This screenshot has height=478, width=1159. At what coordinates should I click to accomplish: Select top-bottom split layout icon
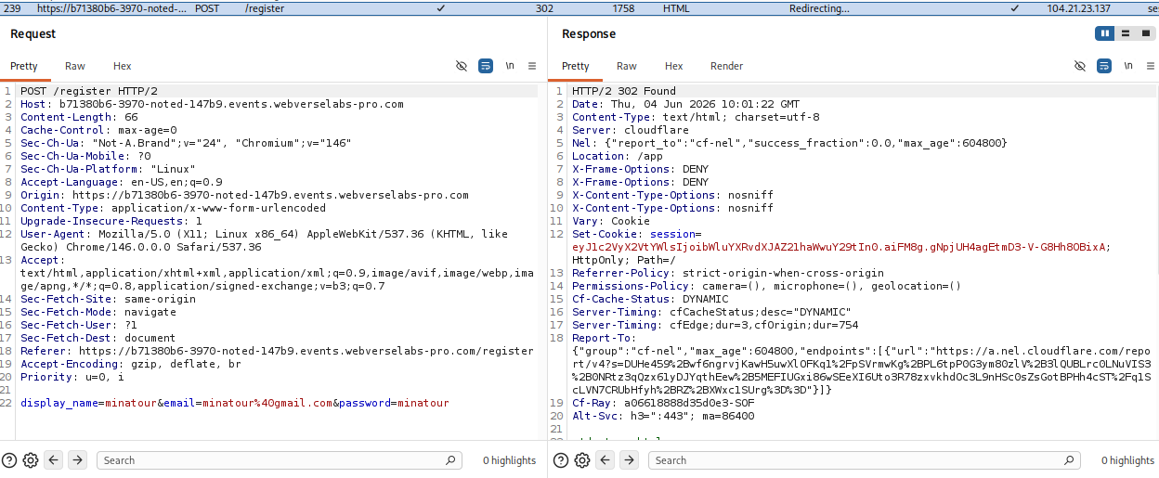pos(1125,33)
